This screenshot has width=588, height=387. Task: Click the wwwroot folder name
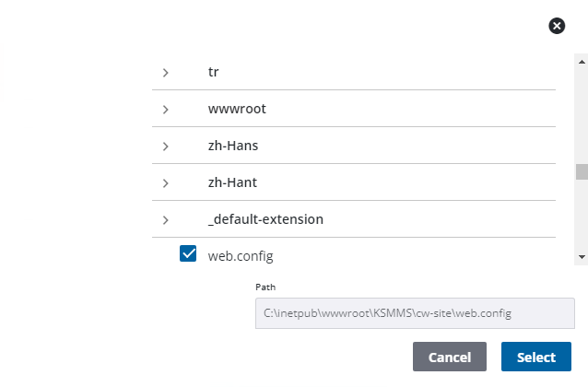click(x=237, y=109)
